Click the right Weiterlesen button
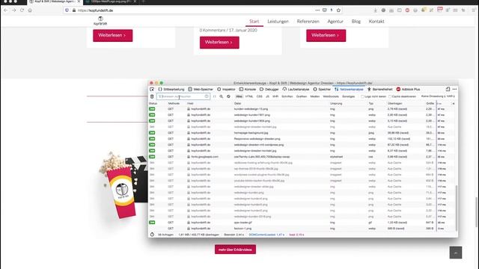479x269 pixels. [326, 35]
